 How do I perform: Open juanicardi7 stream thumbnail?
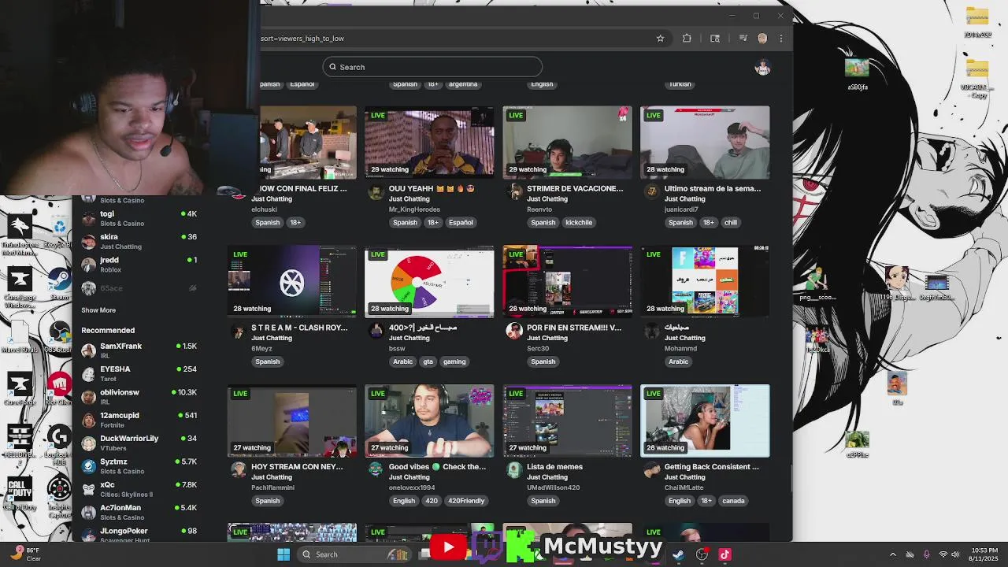click(705, 142)
